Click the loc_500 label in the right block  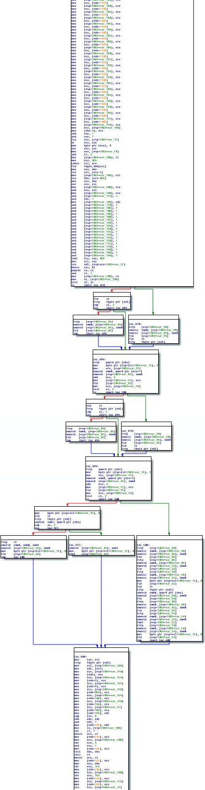point(143,544)
